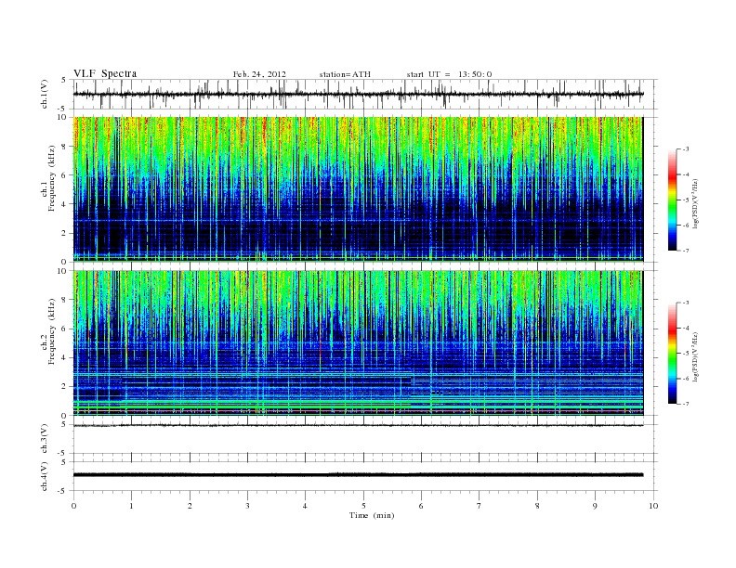
Task: Click the '-7' label on ch.2 colorbar
Action: coord(686,404)
